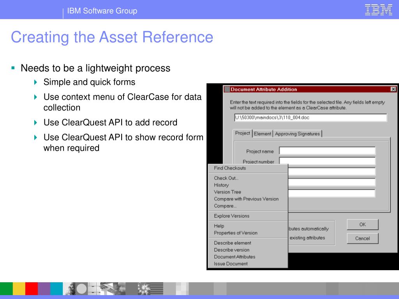Click the 'Simple and quick forms' bullet
Image resolution: width=399 pixels, height=299 pixels.
(x=89, y=82)
